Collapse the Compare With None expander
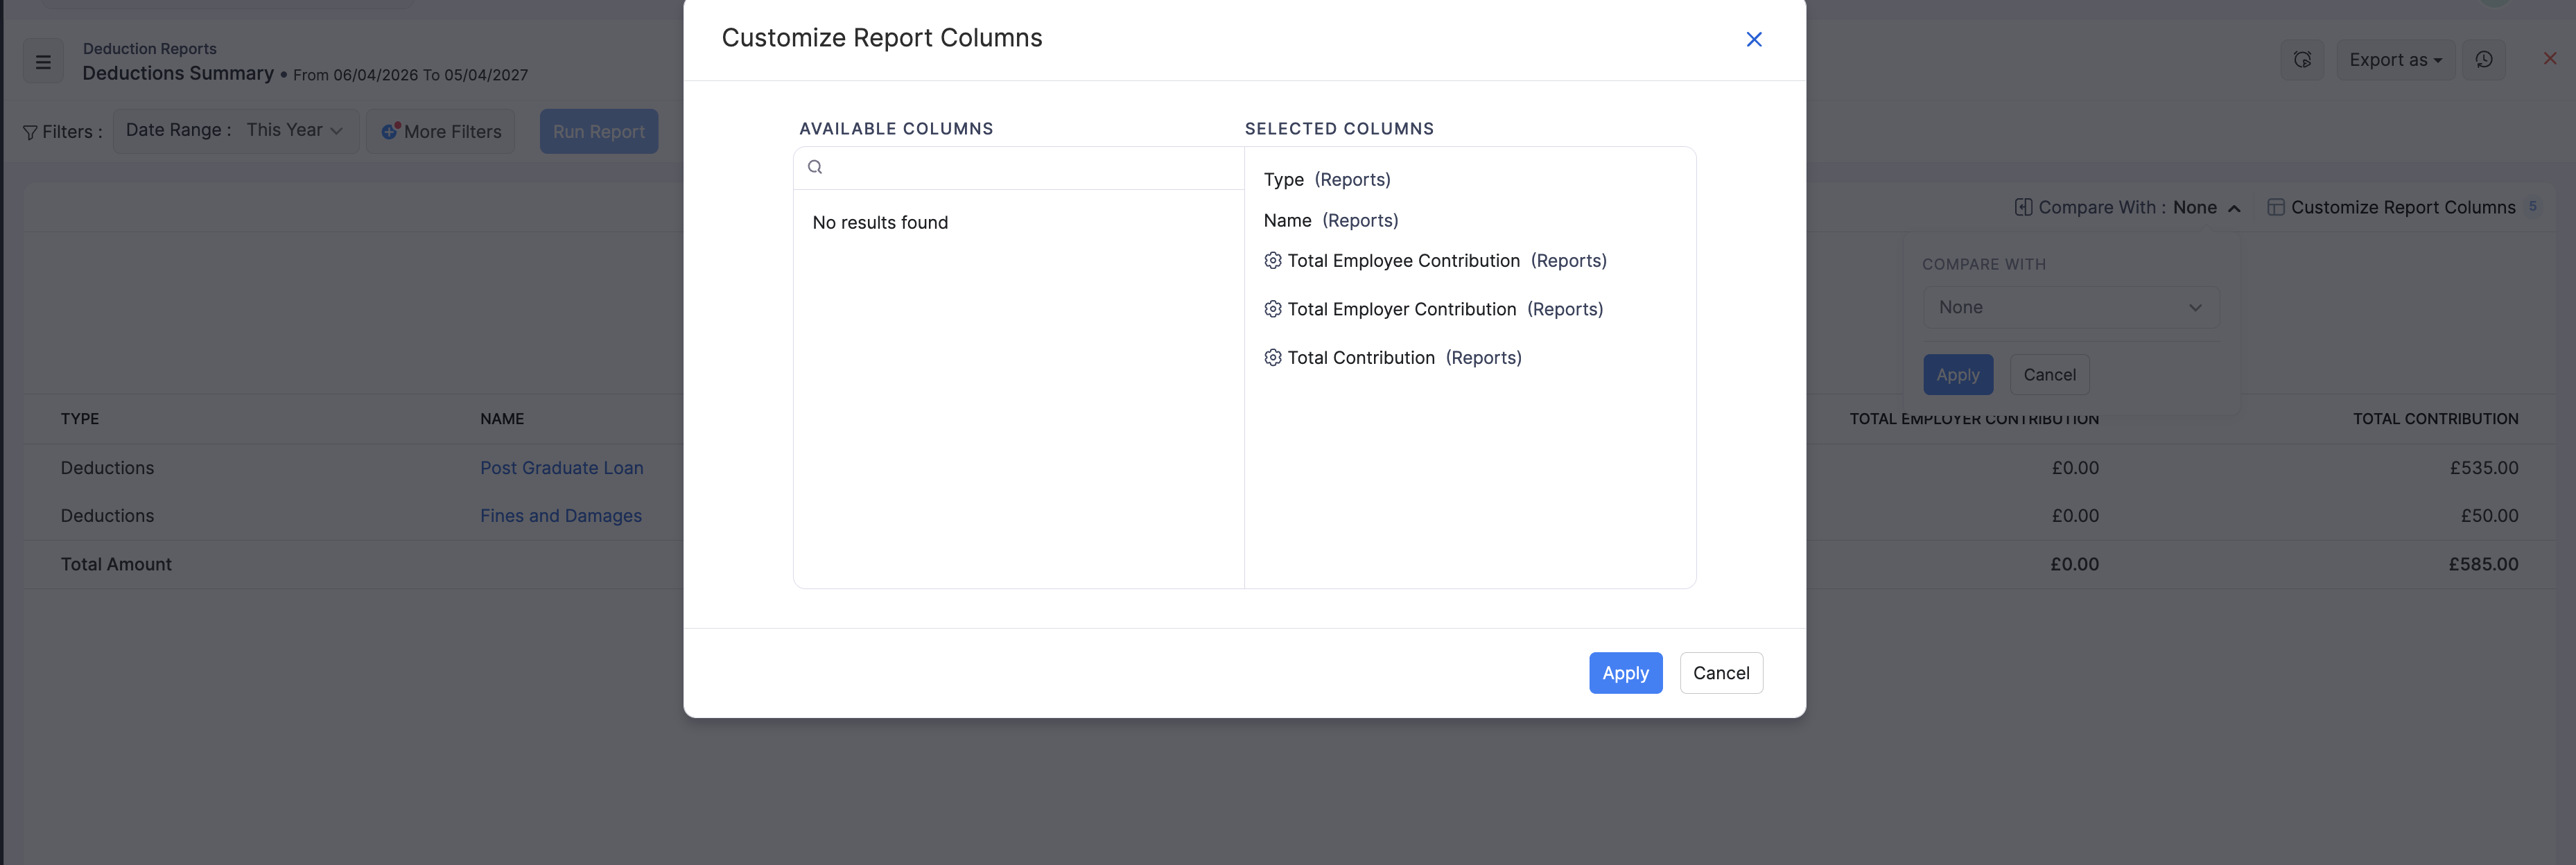The image size is (2576, 865). [x=2233, y=208]
